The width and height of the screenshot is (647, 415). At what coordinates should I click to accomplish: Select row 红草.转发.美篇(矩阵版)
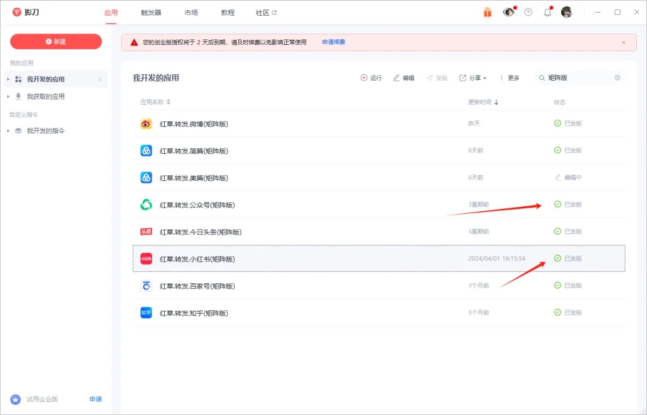(379, 178)
